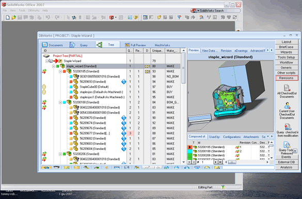302x199 pixels.
Task: Click the BriefCase button
Action: tap(287, 47)
